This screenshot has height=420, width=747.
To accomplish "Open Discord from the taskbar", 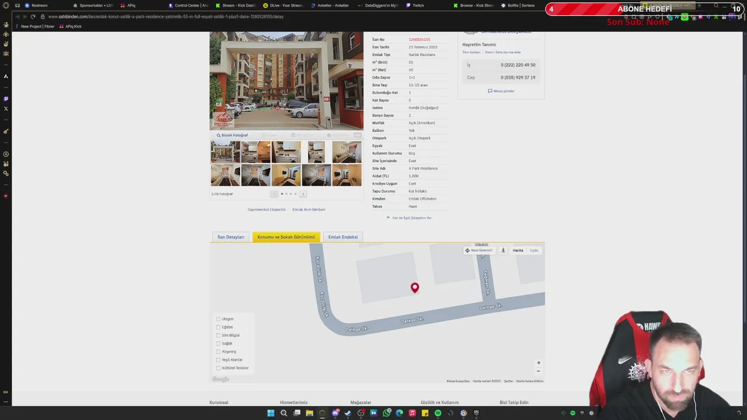I will pyautogui.click(x=335, y=413).
